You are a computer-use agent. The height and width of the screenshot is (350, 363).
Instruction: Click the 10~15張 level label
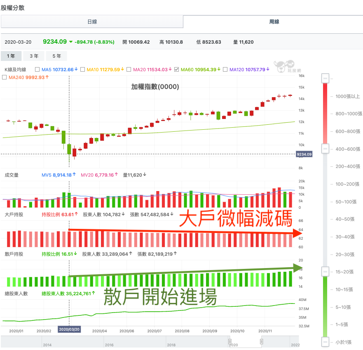[x=344, y=289]
